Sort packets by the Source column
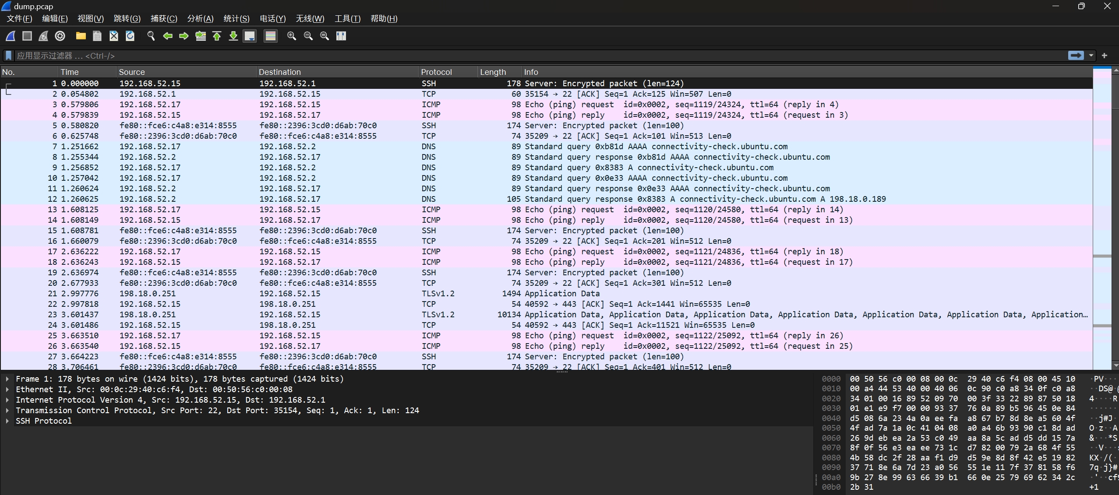 point(186,72)
